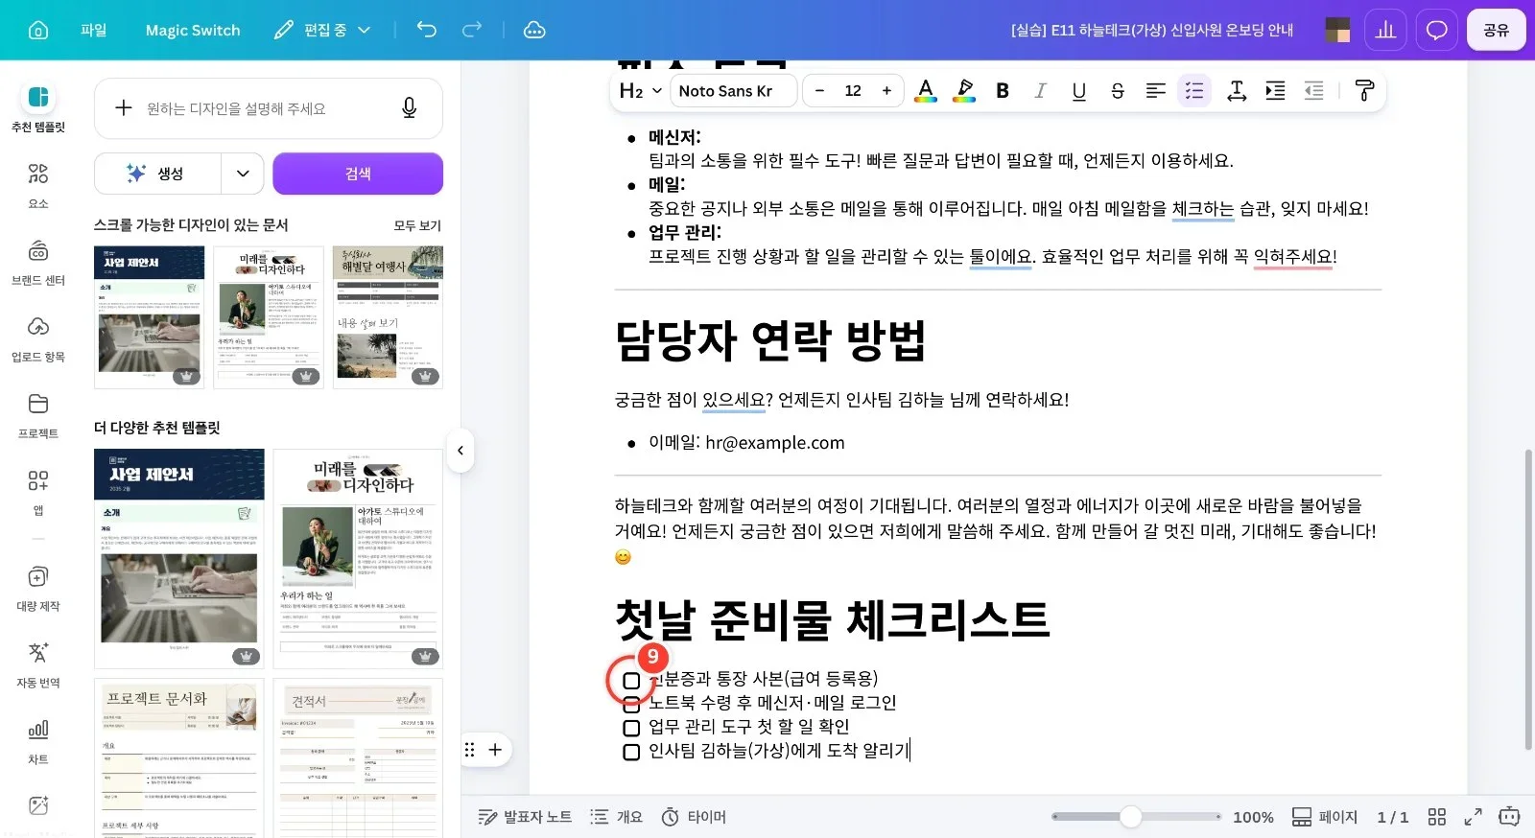Open text color picker

click(926, 91)
